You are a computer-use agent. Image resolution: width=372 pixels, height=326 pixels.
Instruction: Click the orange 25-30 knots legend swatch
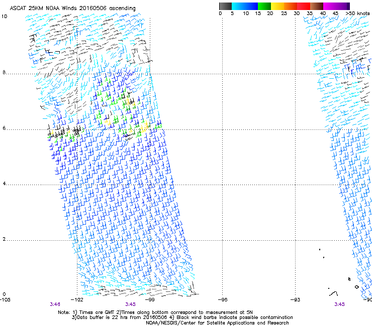pos(291,6)
